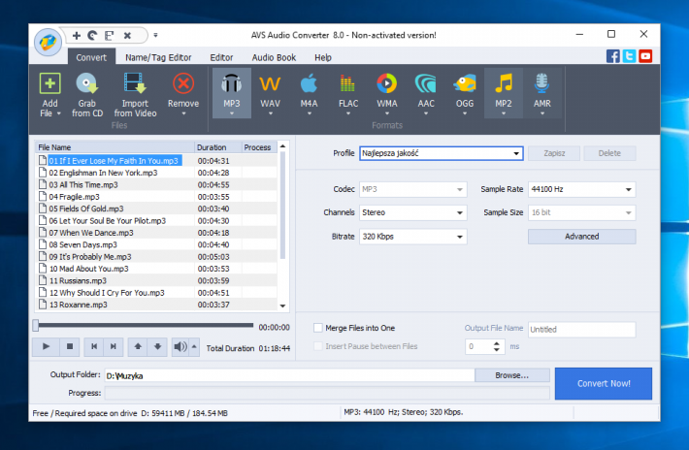Switch to Name/Tag Editor tab
Viewport: 689px width, 450px height.
click(158, 57)
